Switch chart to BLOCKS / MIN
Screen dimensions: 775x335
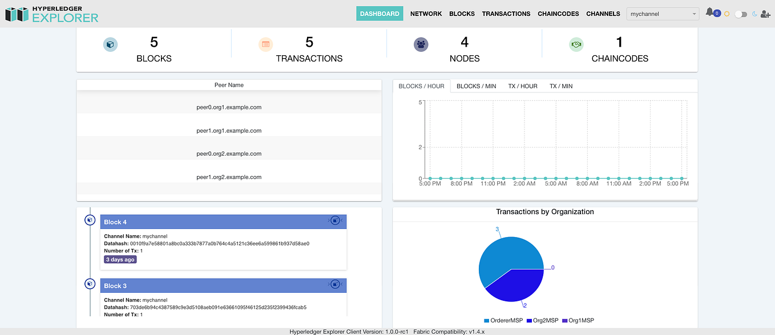pyautogui.click(x=476, y=86)
